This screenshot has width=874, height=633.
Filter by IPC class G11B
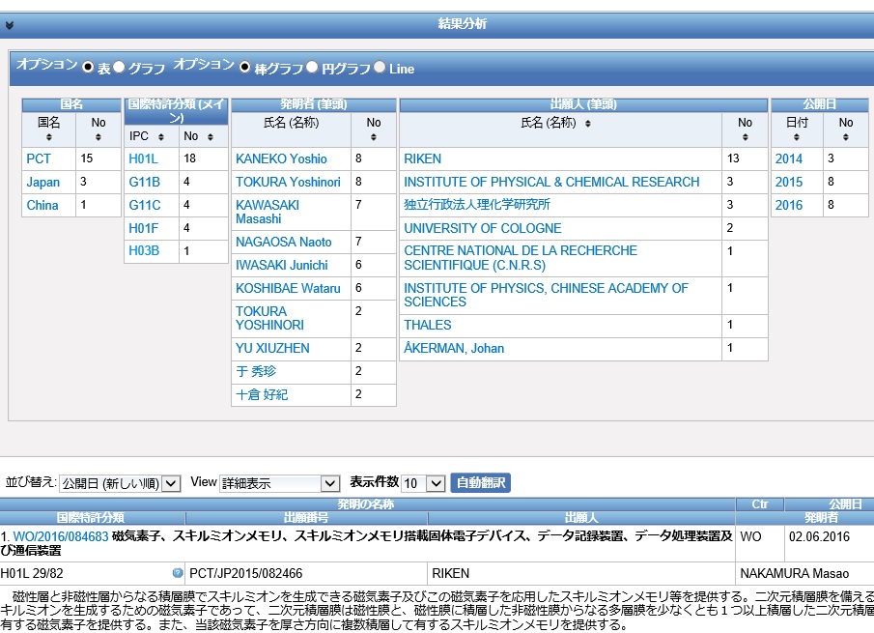coord(144,183)
